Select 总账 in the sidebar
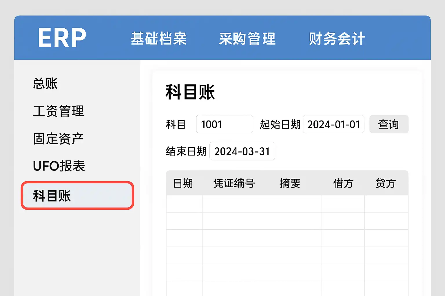This screenshot has width=445, height=296. [45, 84]
